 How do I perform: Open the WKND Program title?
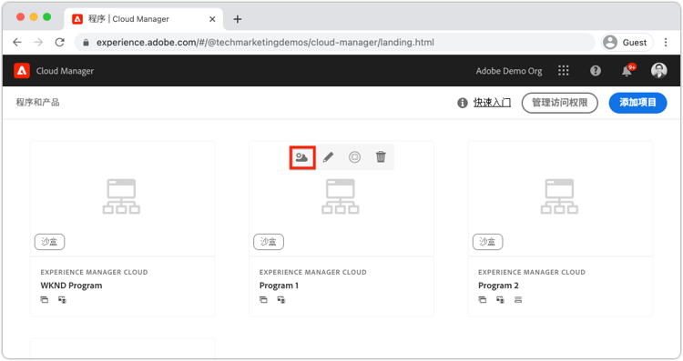point(71,286)
